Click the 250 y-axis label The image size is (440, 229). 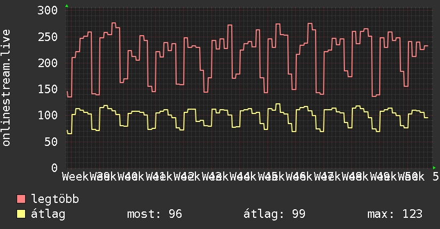[x=48, y=37]
